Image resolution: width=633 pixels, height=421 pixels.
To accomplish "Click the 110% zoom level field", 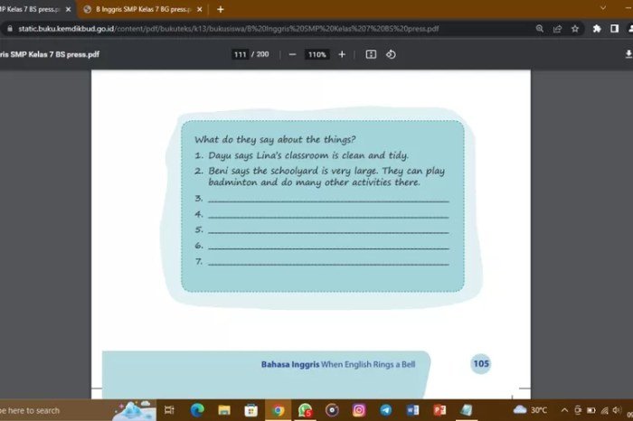I will point(316,54).
